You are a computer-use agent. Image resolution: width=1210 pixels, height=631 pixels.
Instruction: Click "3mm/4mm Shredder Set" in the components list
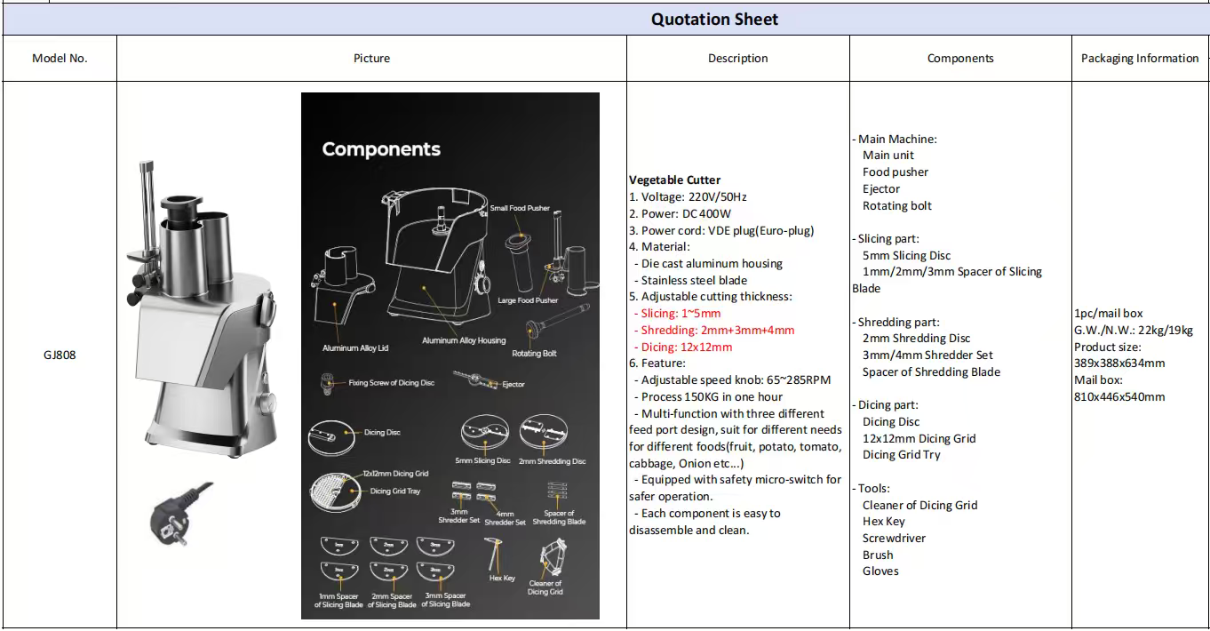[927, 355]
